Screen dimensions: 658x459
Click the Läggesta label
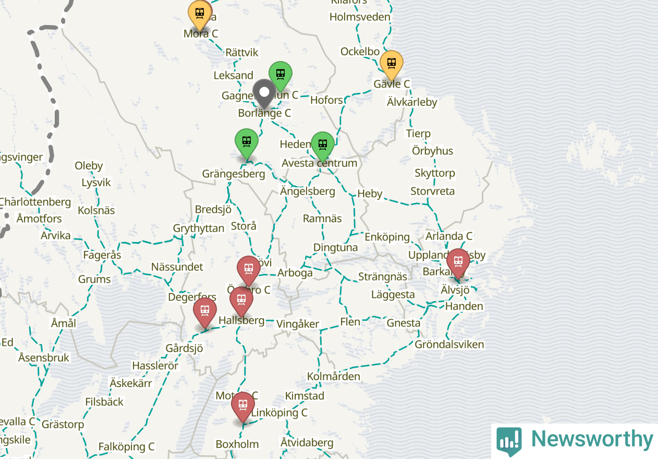point(393,295)
